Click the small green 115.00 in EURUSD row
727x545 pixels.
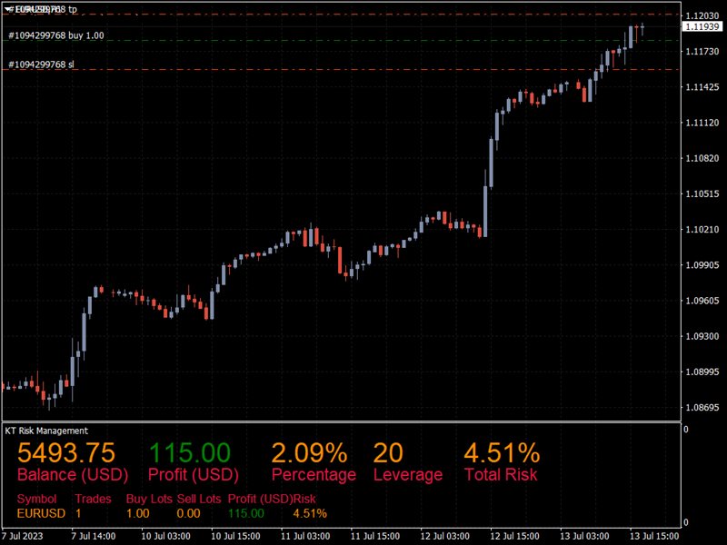click(245, 513)
